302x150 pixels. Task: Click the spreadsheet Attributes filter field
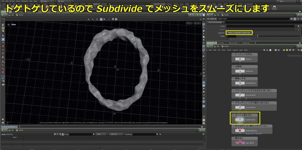click(x=144, y=134)
